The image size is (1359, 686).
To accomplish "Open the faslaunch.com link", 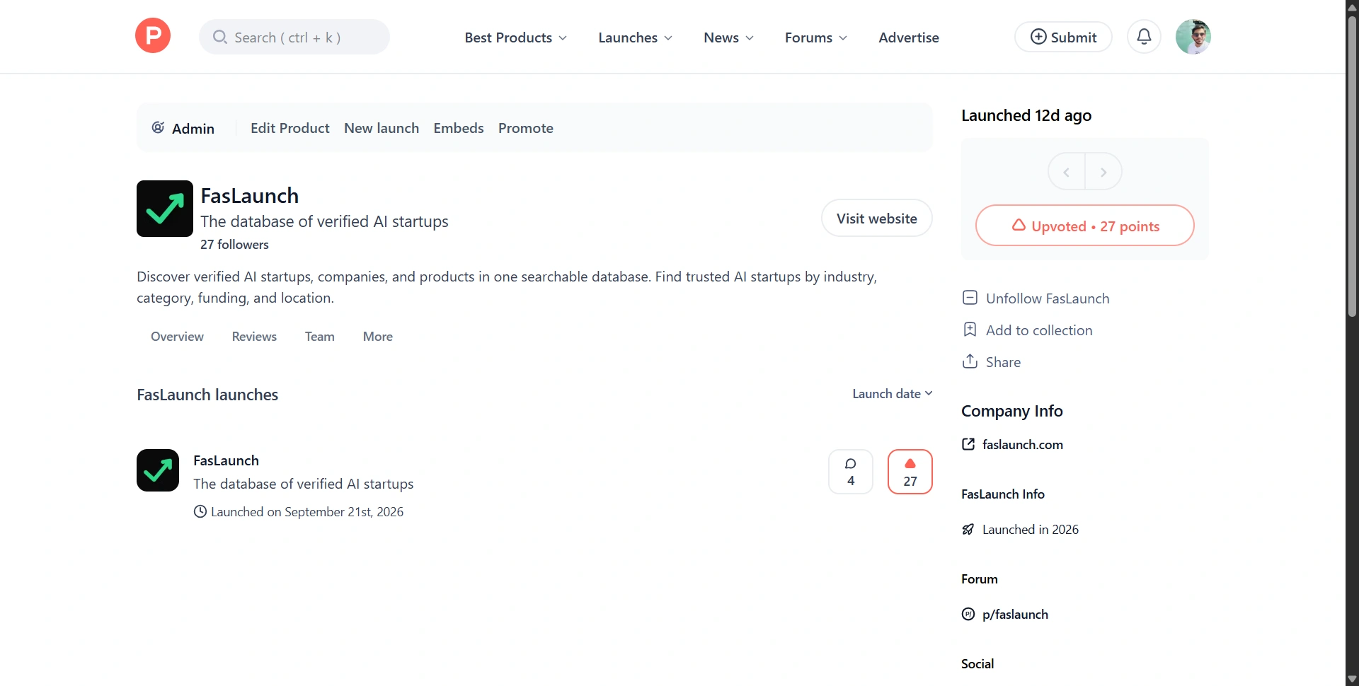I will [1023, 444].
